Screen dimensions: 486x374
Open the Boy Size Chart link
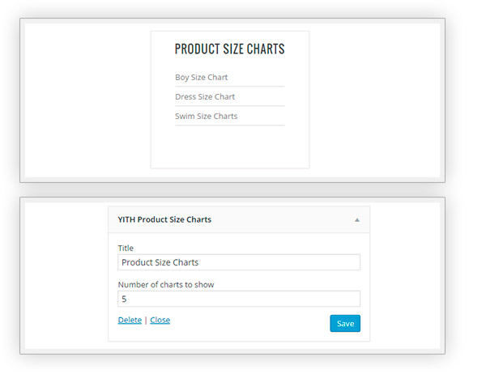point(201,78)
